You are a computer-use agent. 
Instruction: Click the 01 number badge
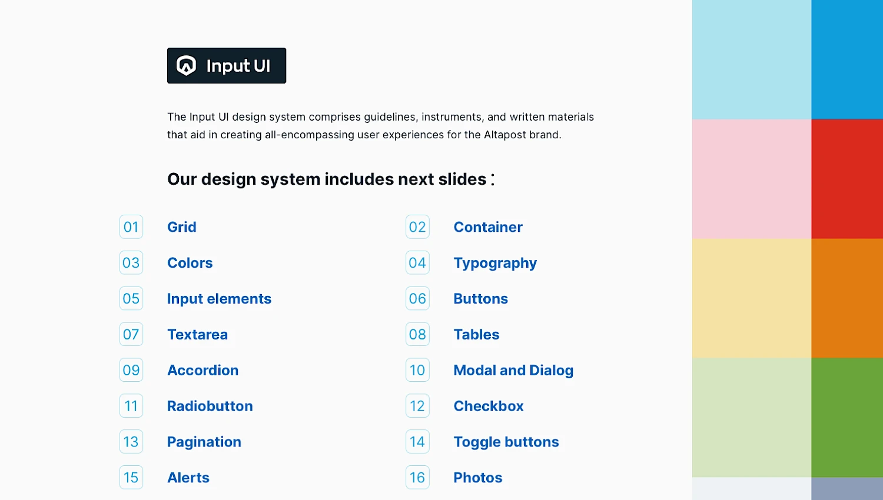pos(131,227)
